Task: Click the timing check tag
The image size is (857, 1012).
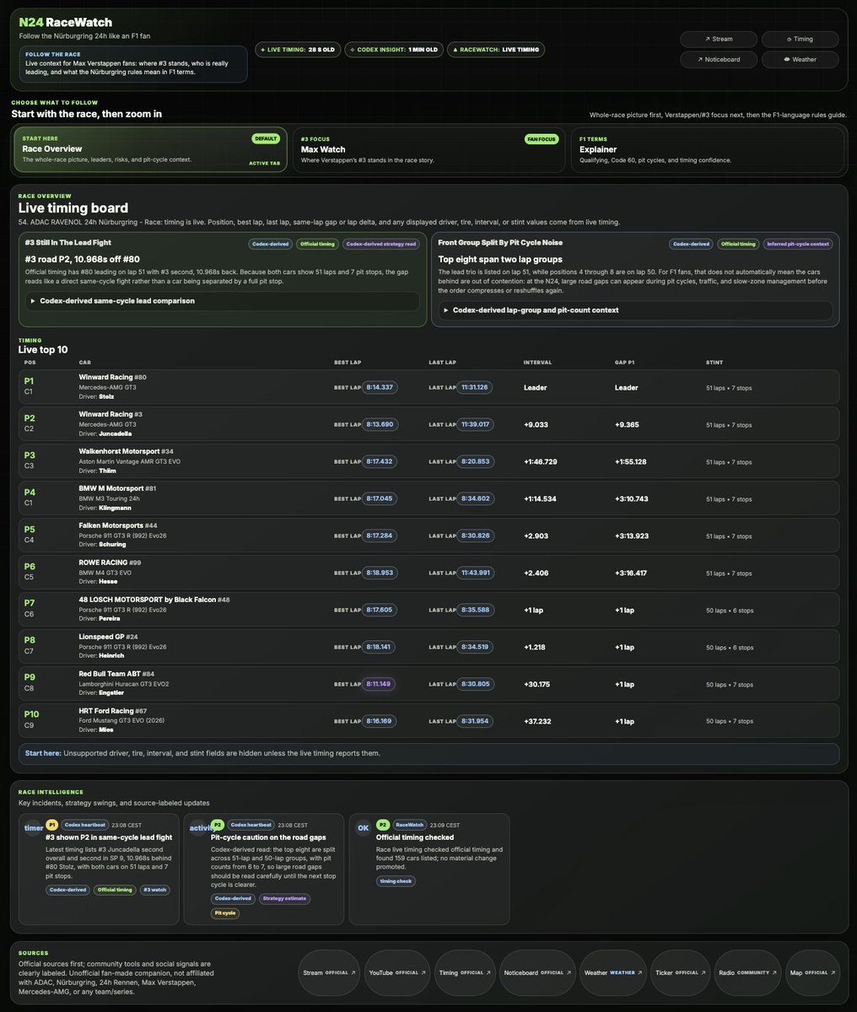Action: click(396, 880)
